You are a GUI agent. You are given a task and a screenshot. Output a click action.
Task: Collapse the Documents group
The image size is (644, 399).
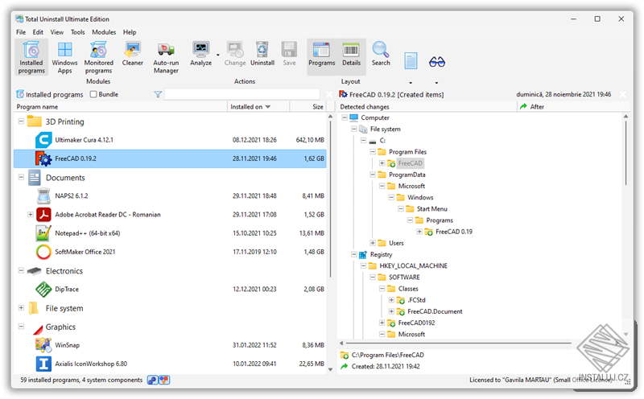21,177
